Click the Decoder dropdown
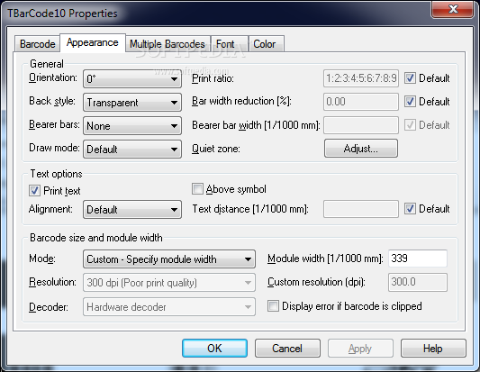480x372 pixels. click(x=169, y=306)
